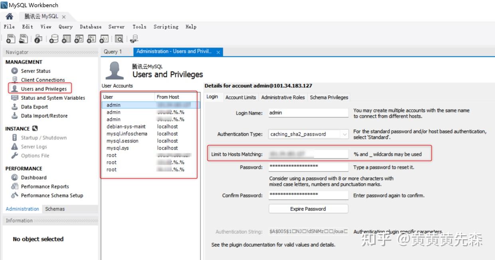Click search table data toolbar icon
Screen dimensions: 495x260
point(119,39)
